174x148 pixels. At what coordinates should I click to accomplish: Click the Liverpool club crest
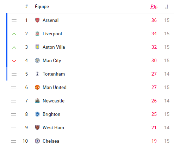click(x=37, y=34)
